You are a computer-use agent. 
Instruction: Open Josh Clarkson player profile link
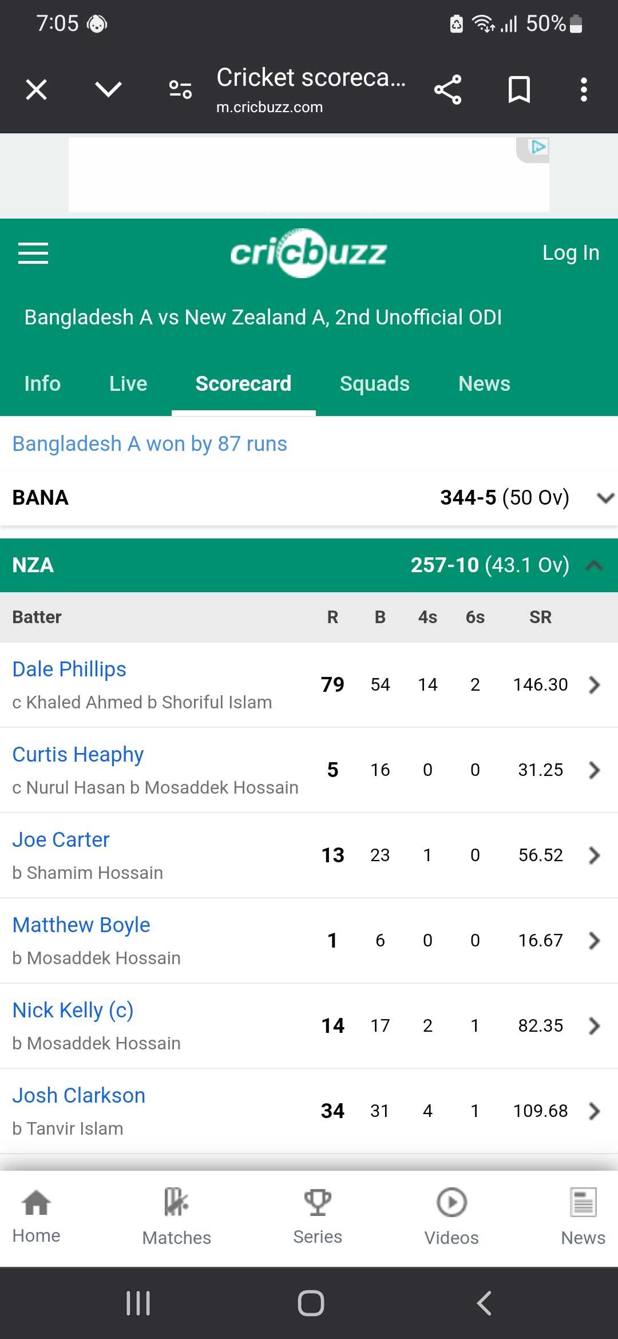click(79, 1095)
